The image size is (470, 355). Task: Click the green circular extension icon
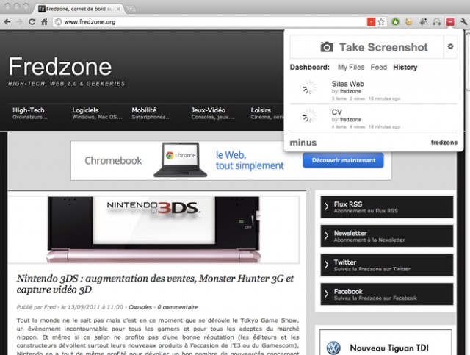(x=396, y=21)
